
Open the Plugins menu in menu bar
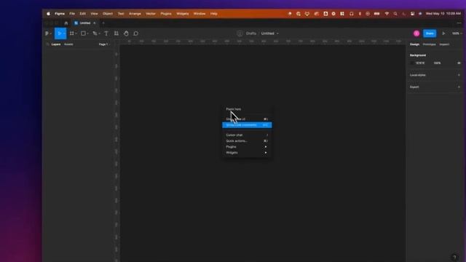click(166, 14)
